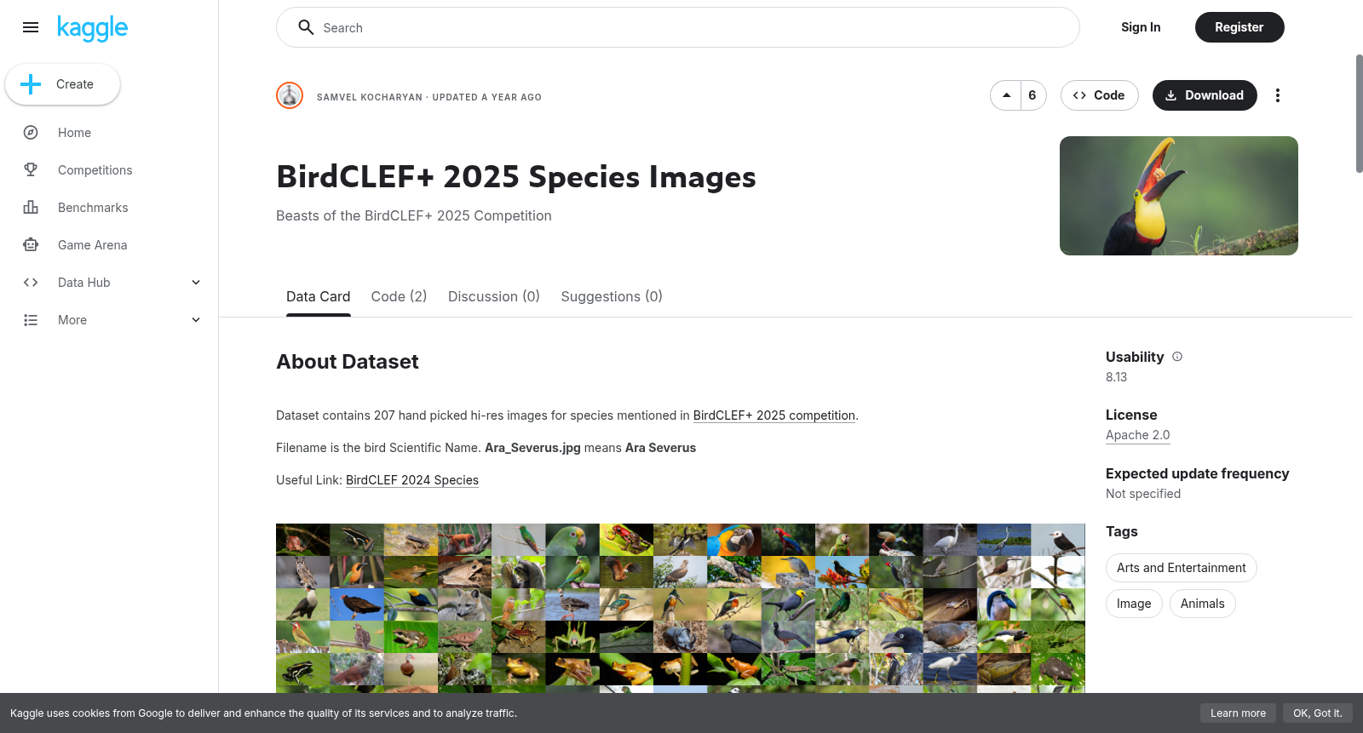Click the Game Arena sidebar label

click(93, 245)
